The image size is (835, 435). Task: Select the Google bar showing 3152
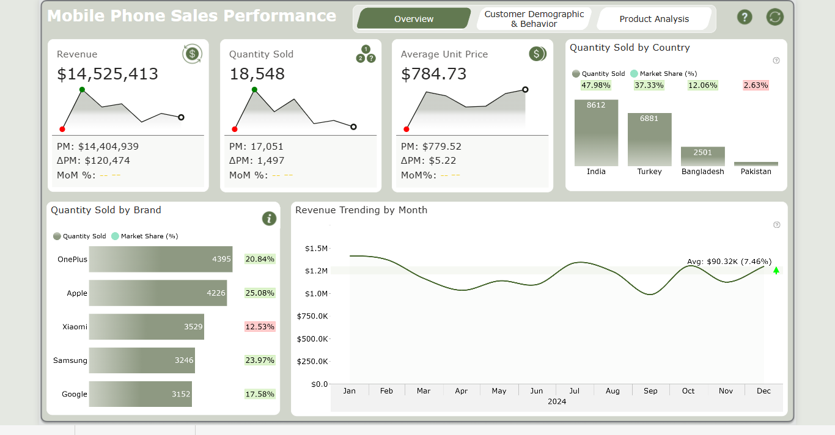(141, 394)
